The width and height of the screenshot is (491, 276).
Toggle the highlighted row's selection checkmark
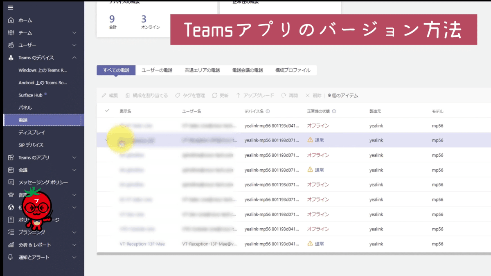tap(107, 140)
